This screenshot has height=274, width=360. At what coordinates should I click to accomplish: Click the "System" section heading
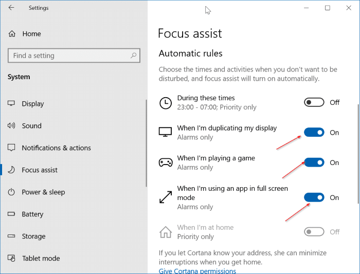point(19,77)
